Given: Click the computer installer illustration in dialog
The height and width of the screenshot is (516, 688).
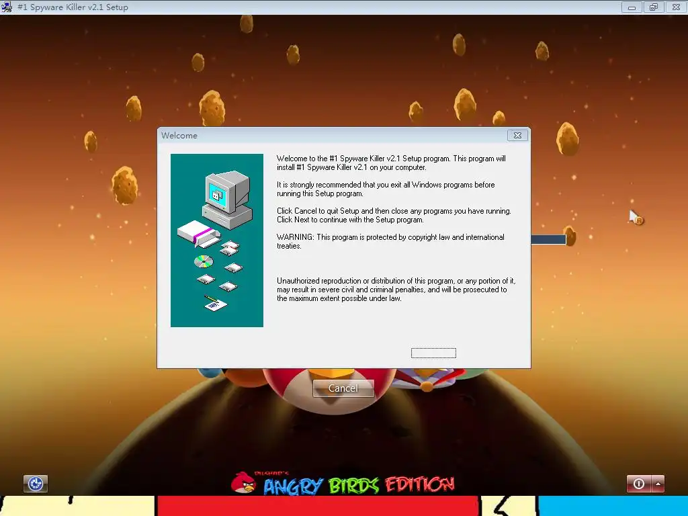Looking at the screenshot, I should 217,241.
